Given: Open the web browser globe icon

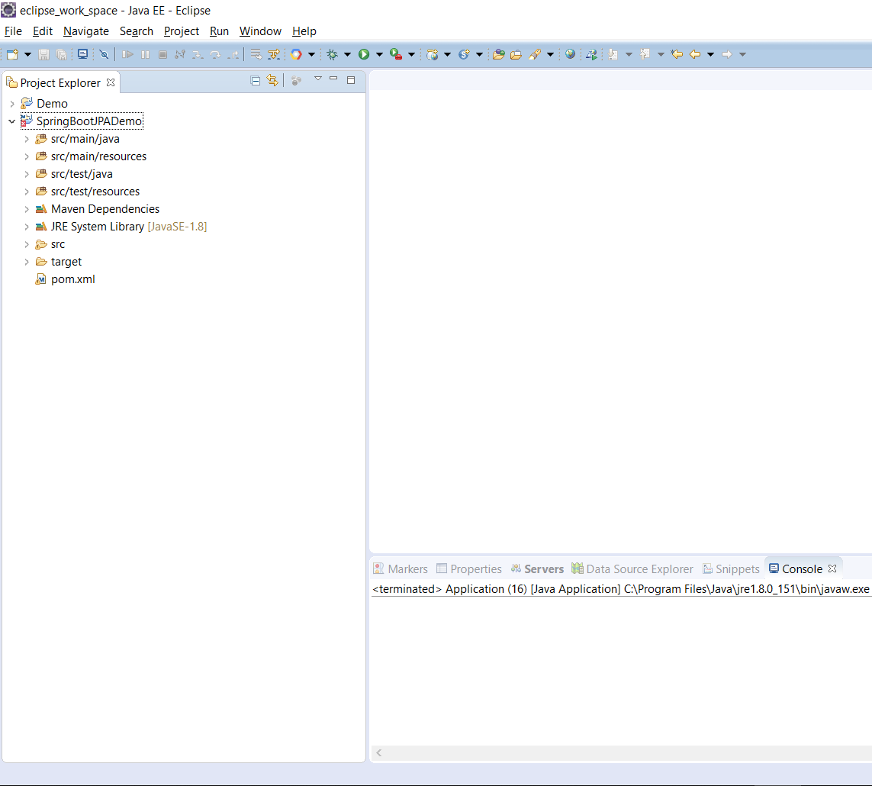Looking at the screenshot, I should point(570,54).
